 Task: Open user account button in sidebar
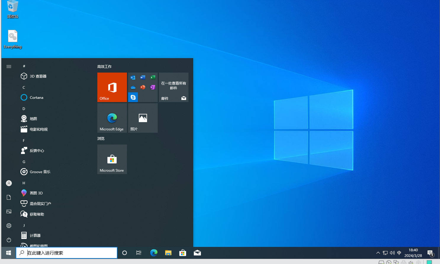9,183
